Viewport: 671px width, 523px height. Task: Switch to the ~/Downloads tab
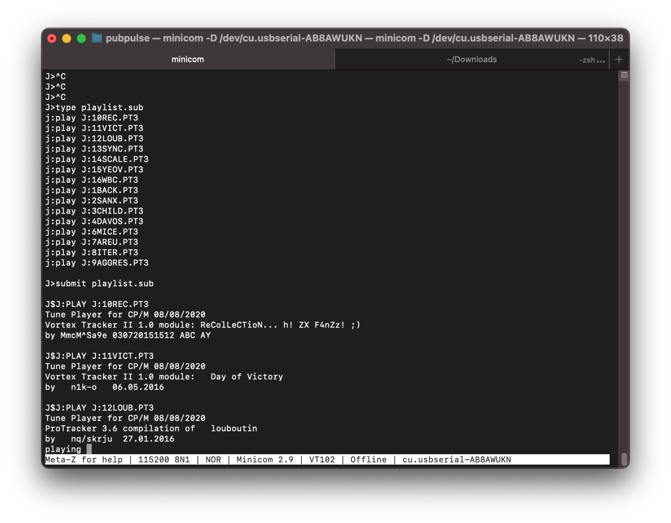[x=471, y=60]
